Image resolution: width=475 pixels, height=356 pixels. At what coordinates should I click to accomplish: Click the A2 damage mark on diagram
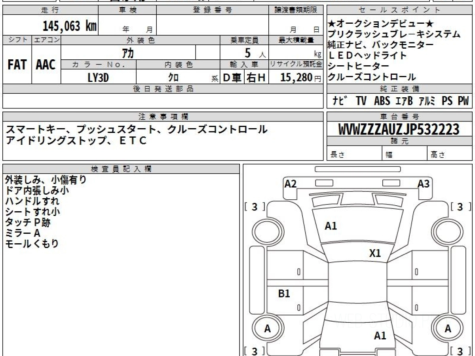point(291,184)
